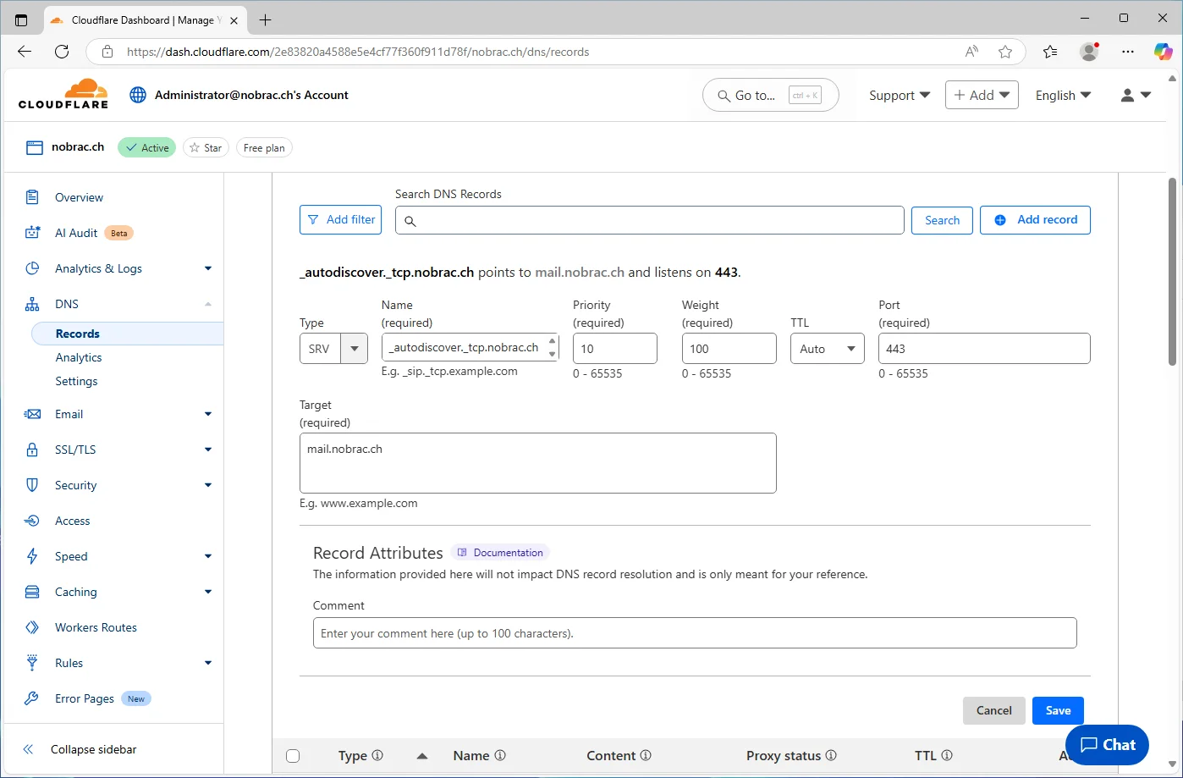
Task: Click the page vertical scrollbar
Action: pyautogui.click(x=1172, y=272)
